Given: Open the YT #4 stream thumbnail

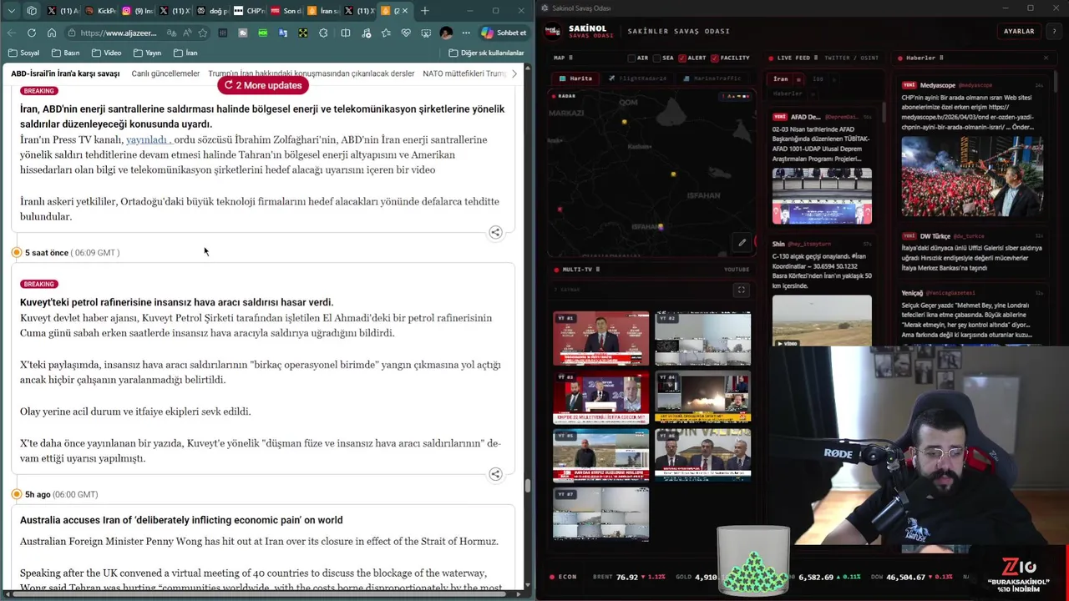Looking at the screenshot, I should [x=702, y=396].
